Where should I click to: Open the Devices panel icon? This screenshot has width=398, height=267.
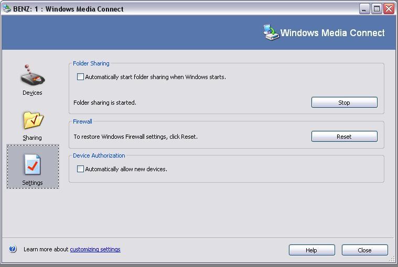(x=33, y=75)
